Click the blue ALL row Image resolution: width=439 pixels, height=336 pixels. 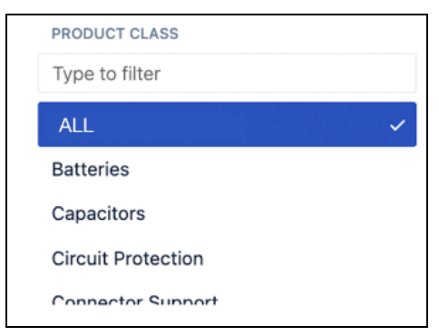click(227, 124)
